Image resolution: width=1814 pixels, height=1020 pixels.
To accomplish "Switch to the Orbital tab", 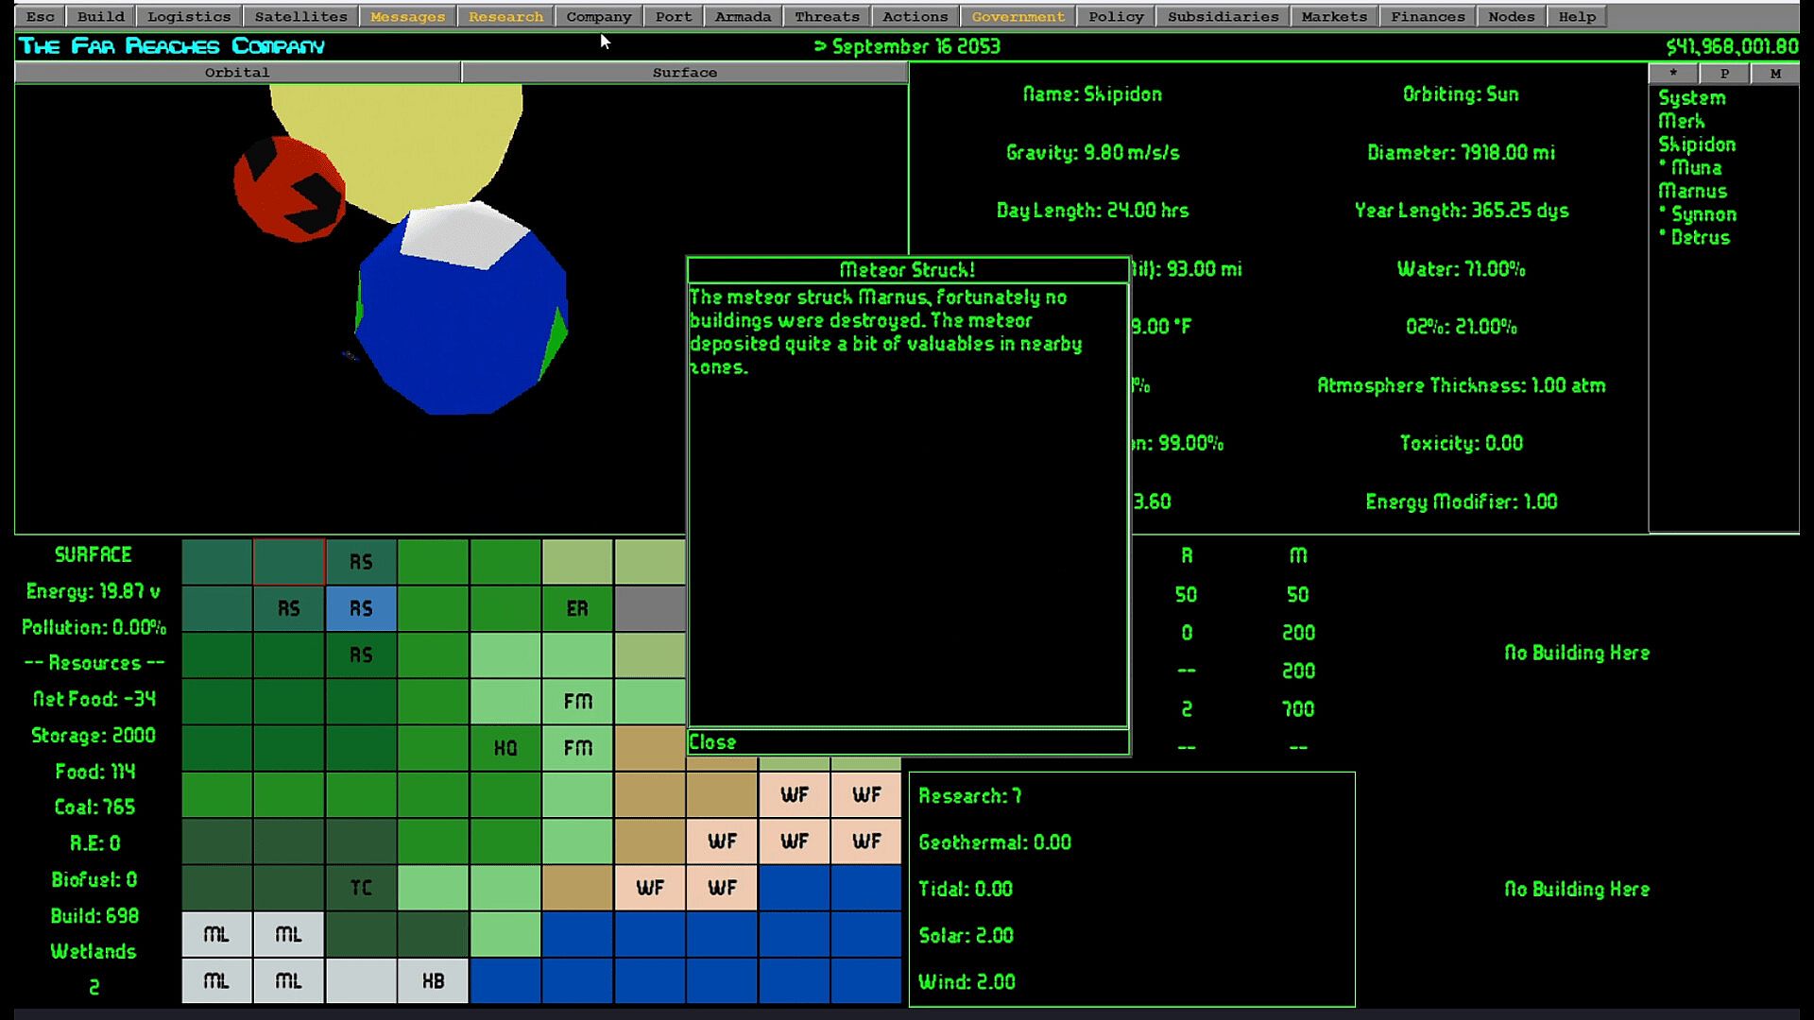I will coord(237,72).
